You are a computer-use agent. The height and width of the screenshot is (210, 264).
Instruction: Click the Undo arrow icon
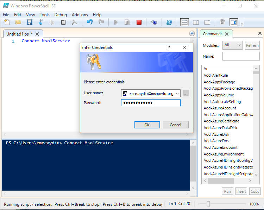(90, 22)
